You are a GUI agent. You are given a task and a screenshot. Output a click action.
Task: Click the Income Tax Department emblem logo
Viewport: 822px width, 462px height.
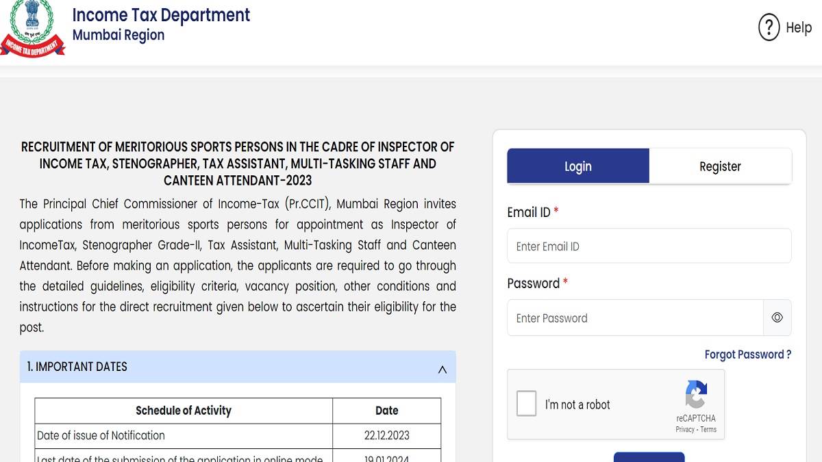(32, 29)
